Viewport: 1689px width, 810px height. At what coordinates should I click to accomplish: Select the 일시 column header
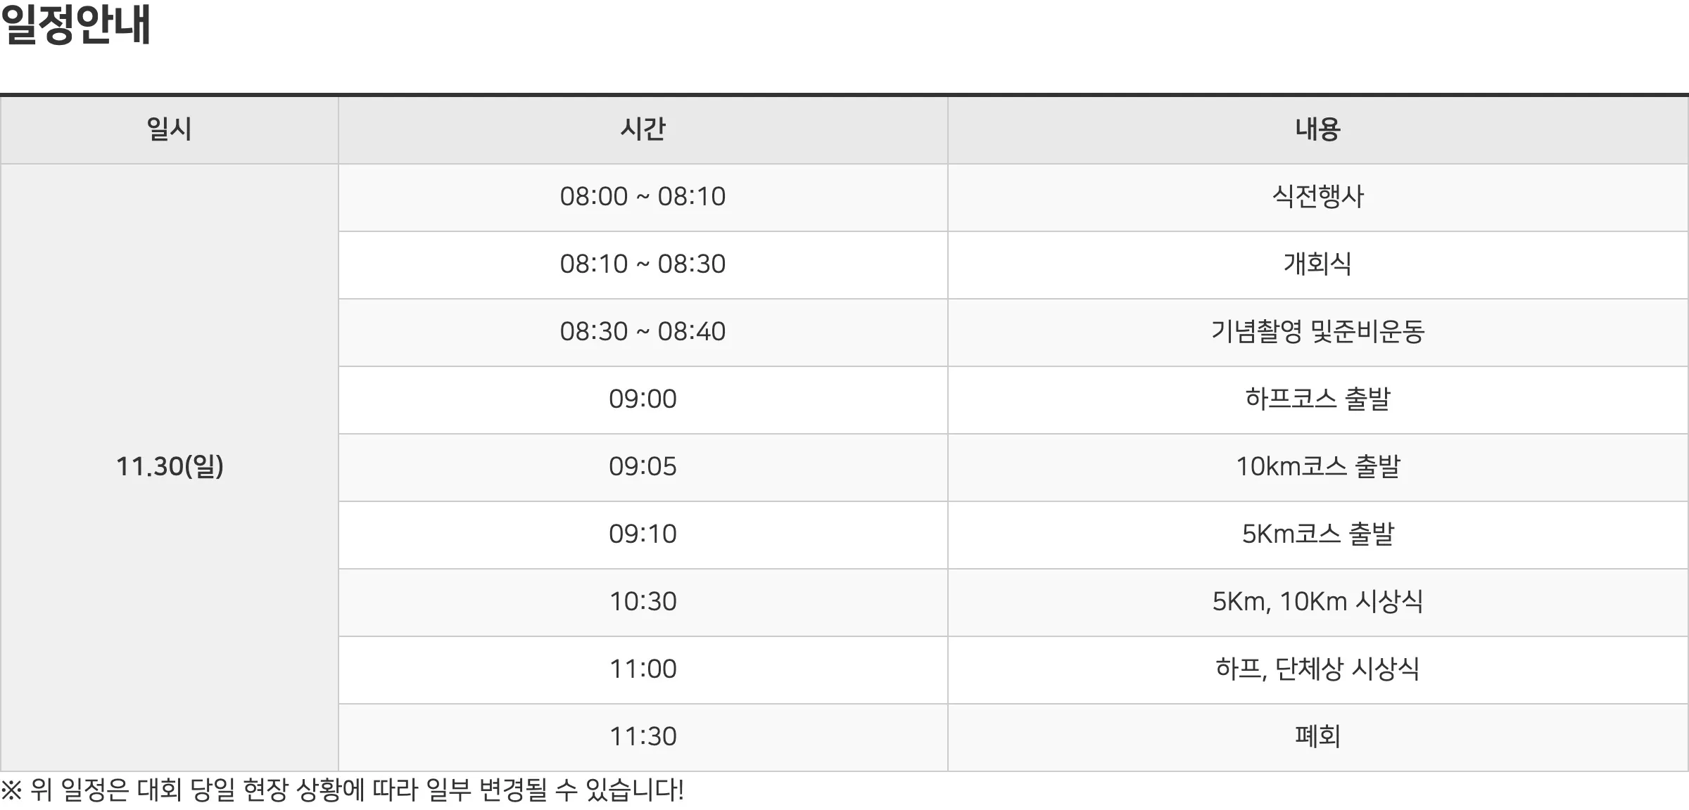tap(169, 130)
